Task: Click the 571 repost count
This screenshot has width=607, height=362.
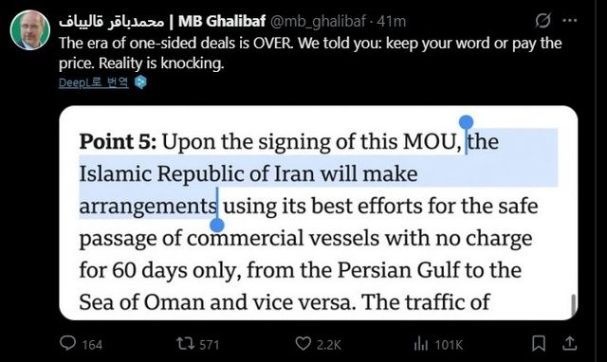Action: click(210, 344)
